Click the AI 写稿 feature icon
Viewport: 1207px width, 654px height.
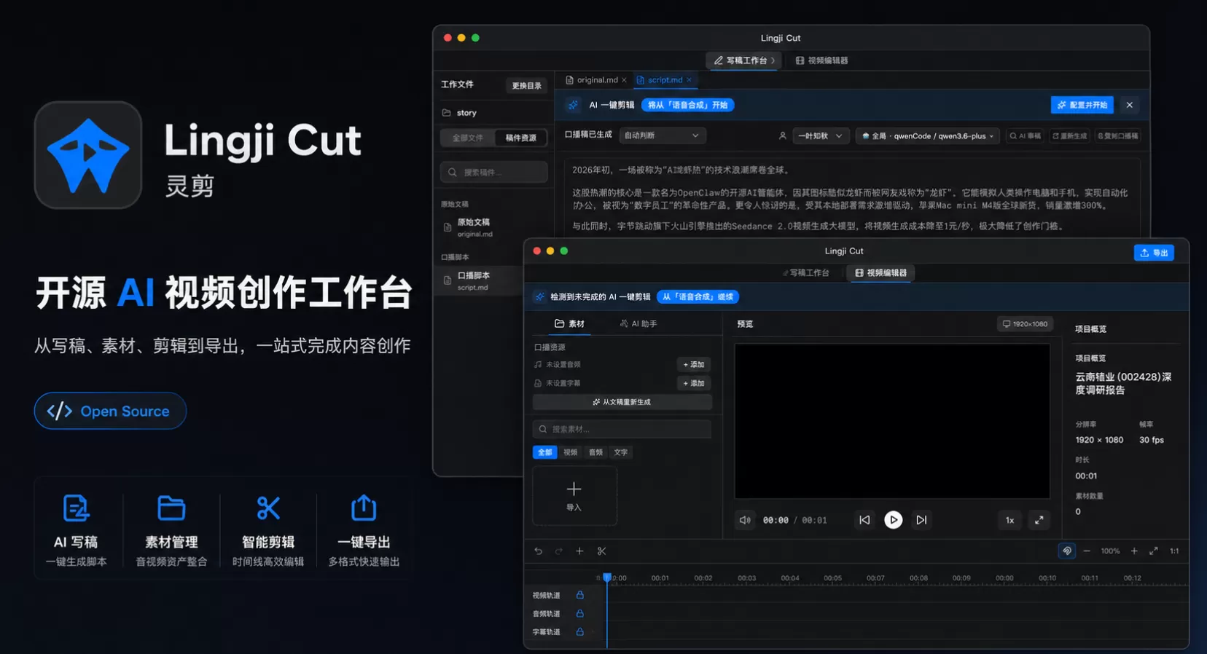coord(76,508)
